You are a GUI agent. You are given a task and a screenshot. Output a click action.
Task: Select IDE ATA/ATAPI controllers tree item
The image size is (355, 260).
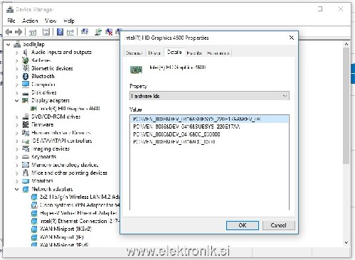coord(62,141)
